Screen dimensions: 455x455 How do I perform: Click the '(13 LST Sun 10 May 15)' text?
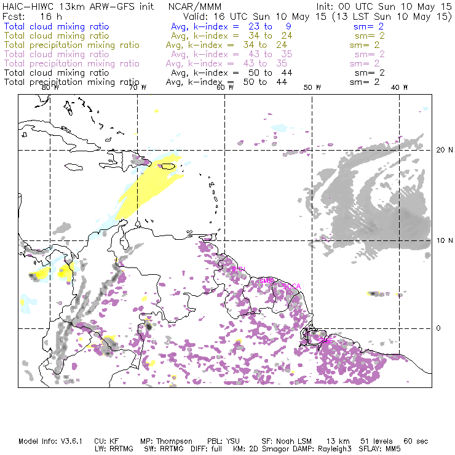coord(392,16)
